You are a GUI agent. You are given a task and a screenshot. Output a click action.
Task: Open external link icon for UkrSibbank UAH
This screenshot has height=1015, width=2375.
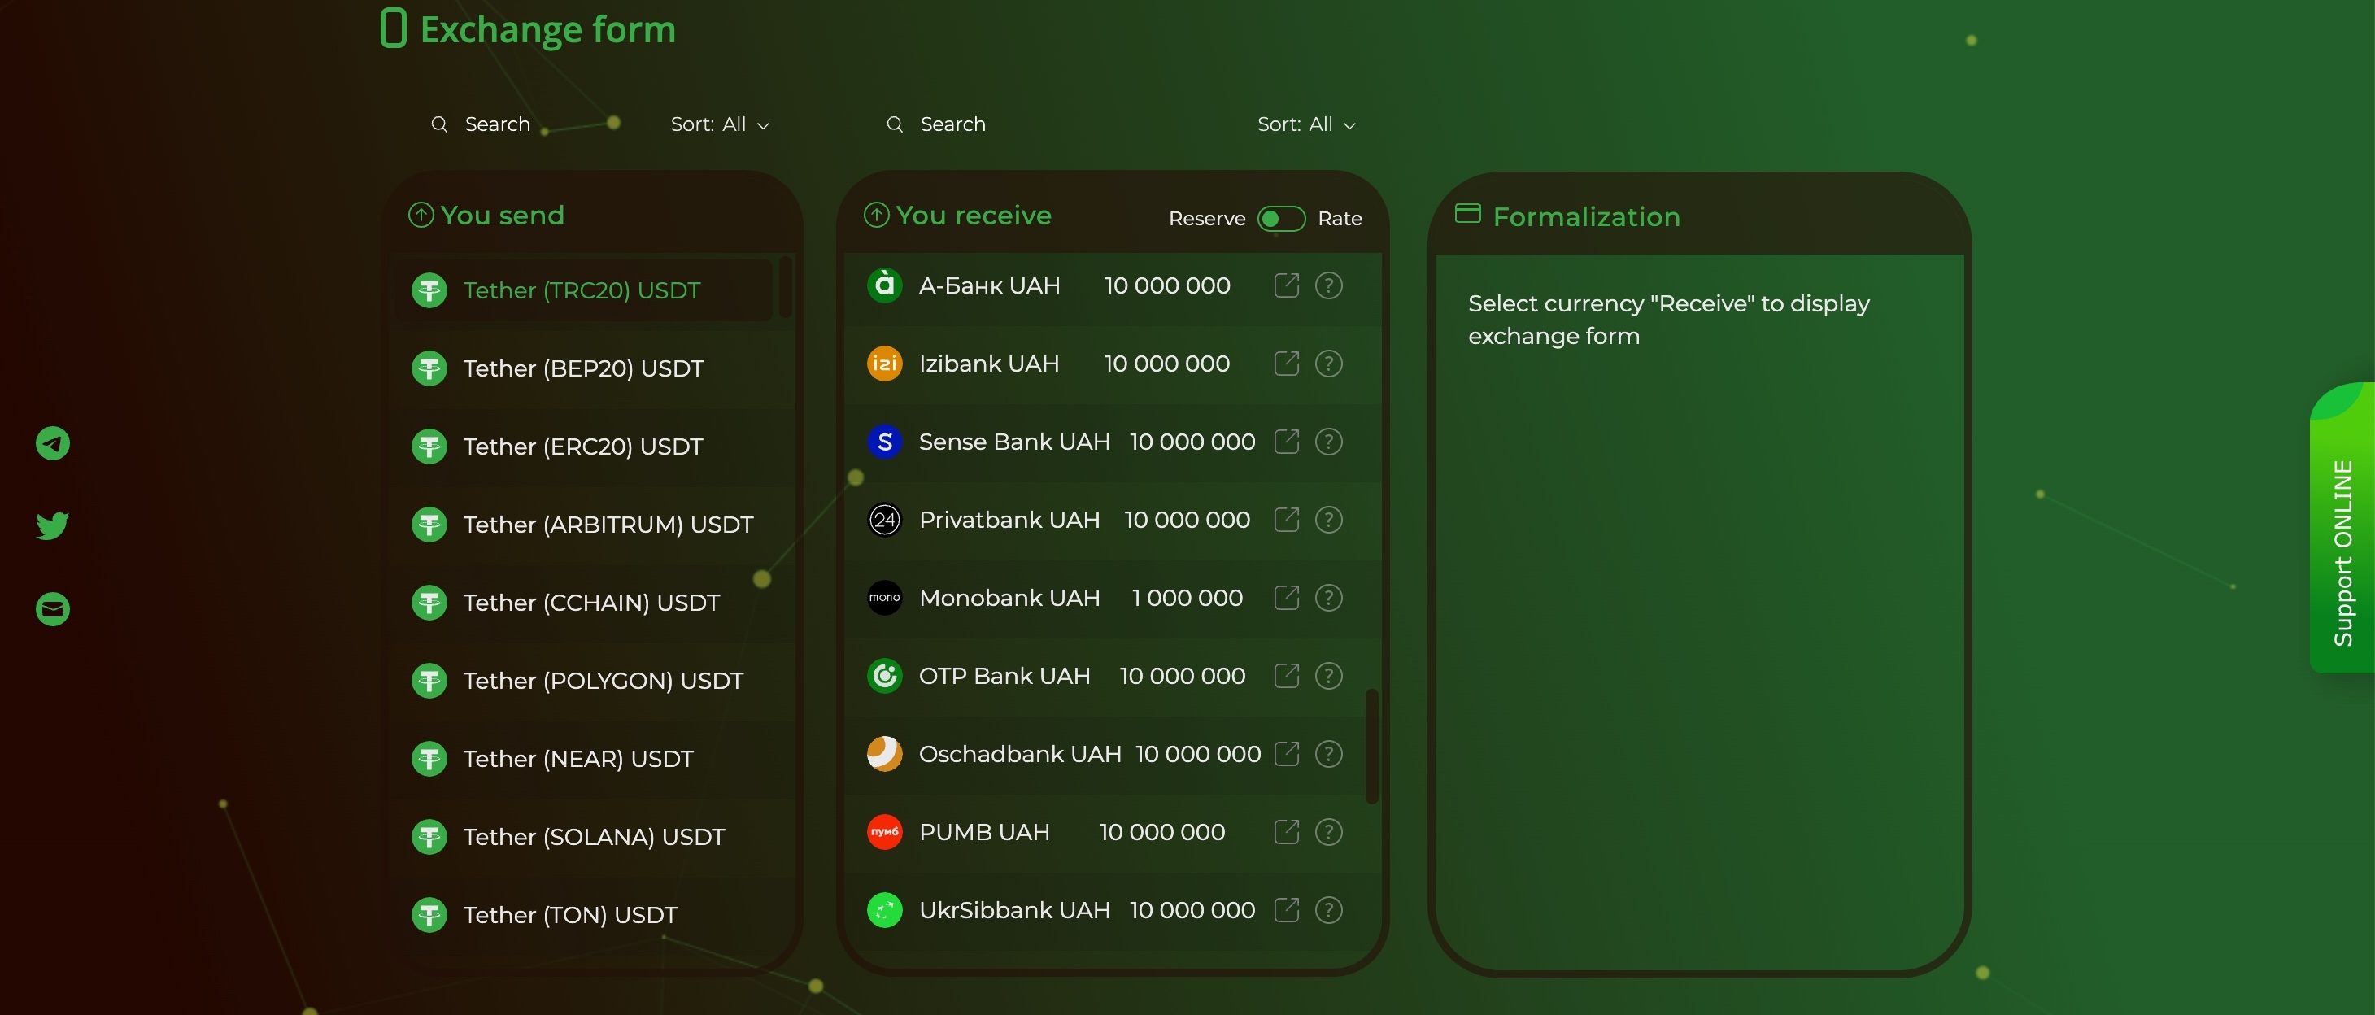click(x=1286, y=911)
